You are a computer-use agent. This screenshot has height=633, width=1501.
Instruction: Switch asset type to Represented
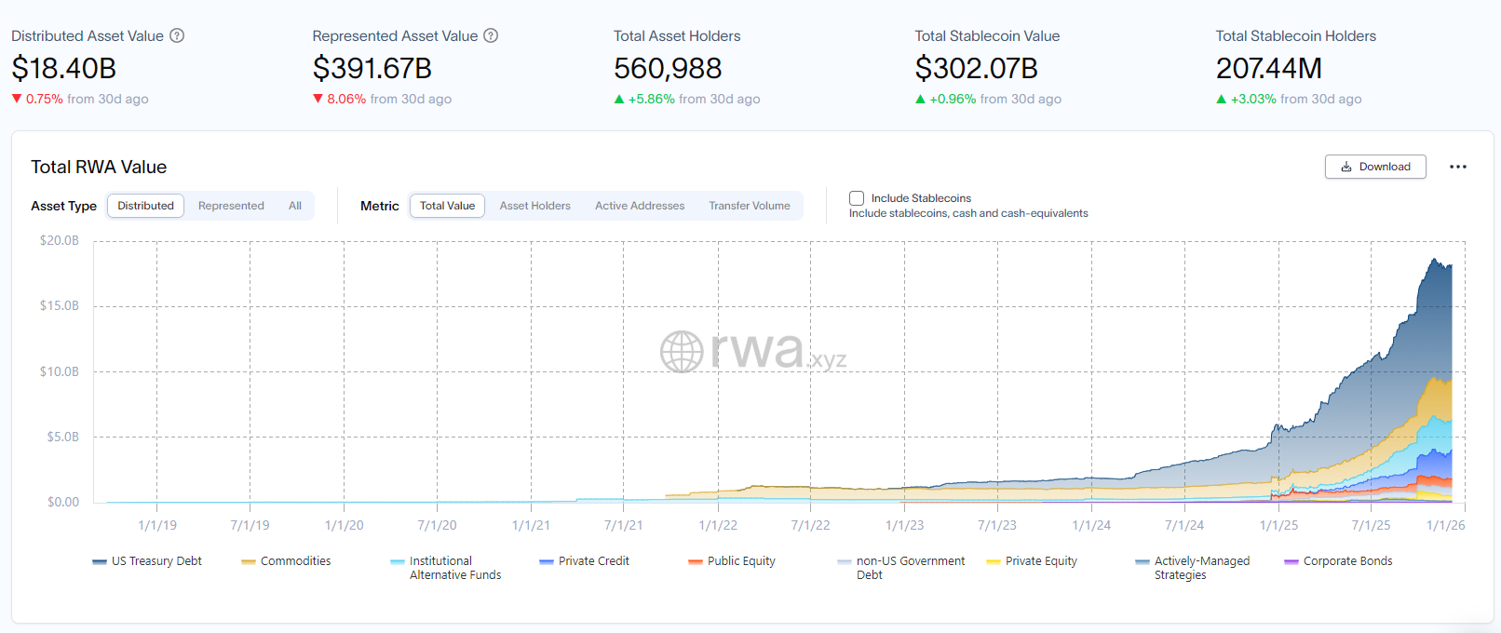click(x=231, y=206)
